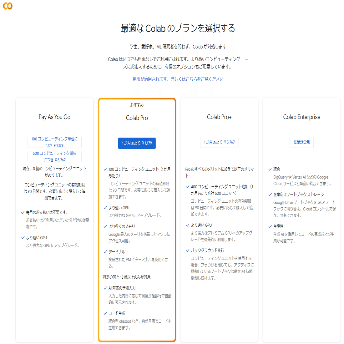Buy 500 compute units for ¥5,767

[54, 157]
